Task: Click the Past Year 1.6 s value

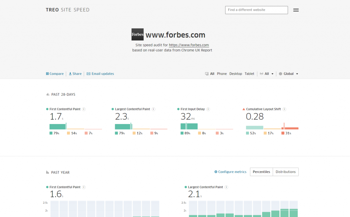Action: pos(56,194)
